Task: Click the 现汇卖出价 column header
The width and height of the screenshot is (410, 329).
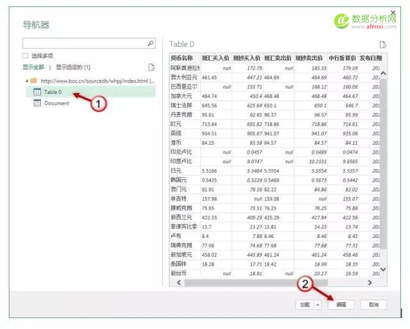Action: coord(279,58)
